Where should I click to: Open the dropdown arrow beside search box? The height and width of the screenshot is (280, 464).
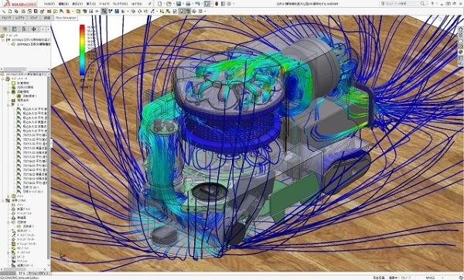427,4
